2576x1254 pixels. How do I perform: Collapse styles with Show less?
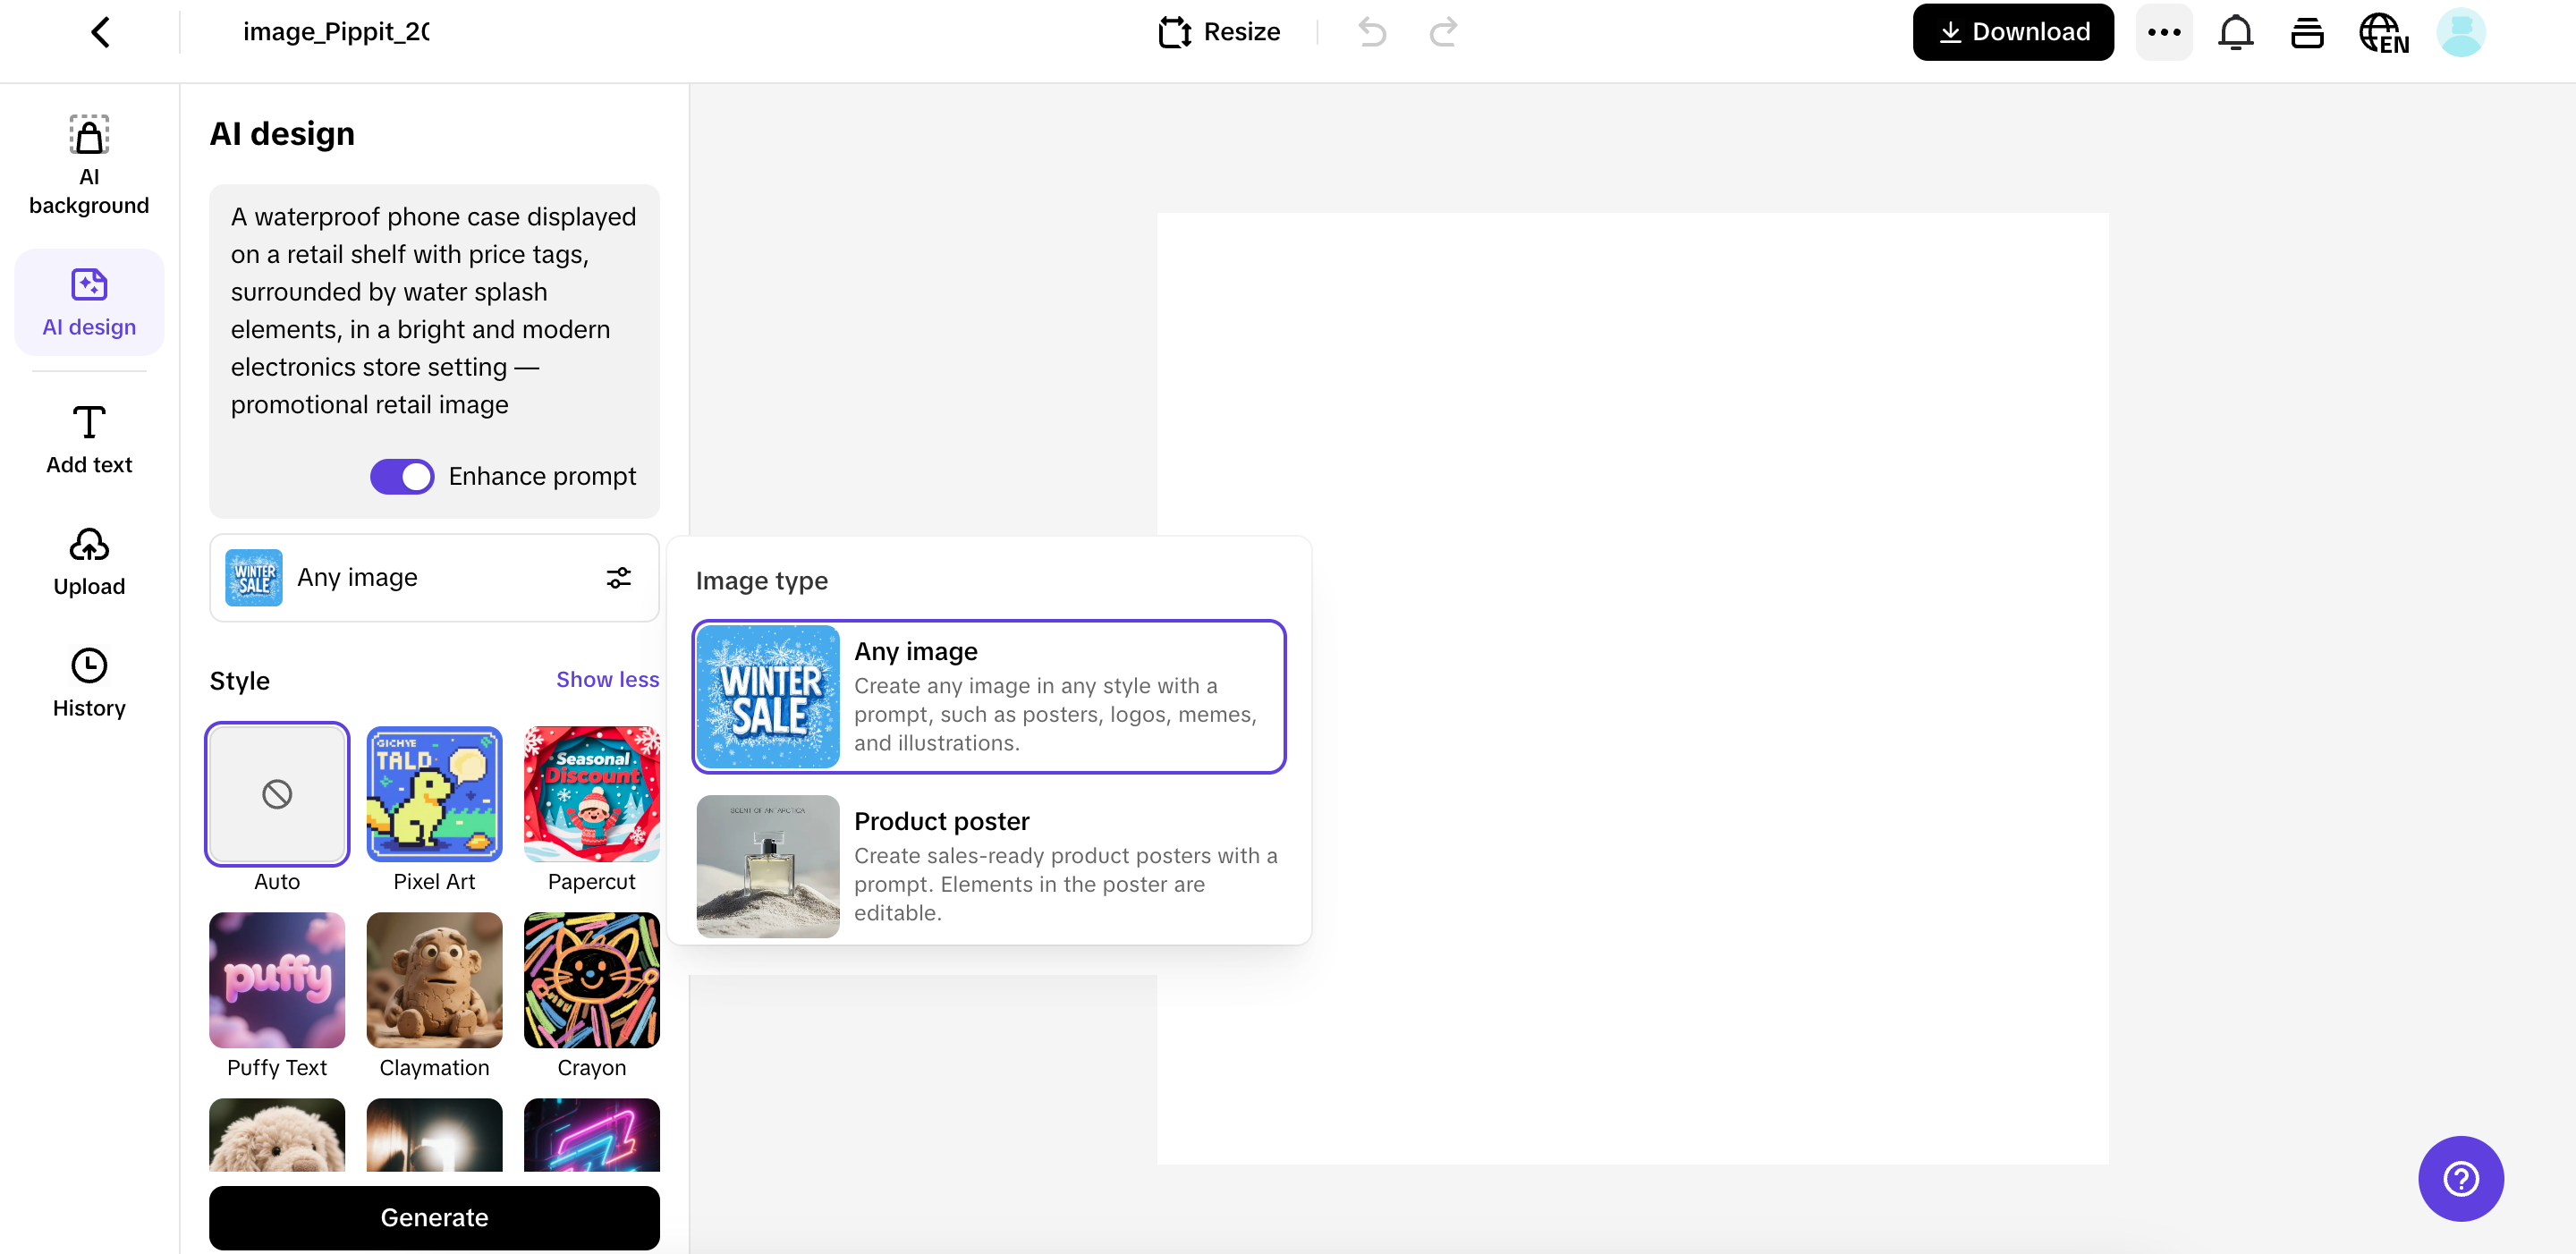(606, 679)
